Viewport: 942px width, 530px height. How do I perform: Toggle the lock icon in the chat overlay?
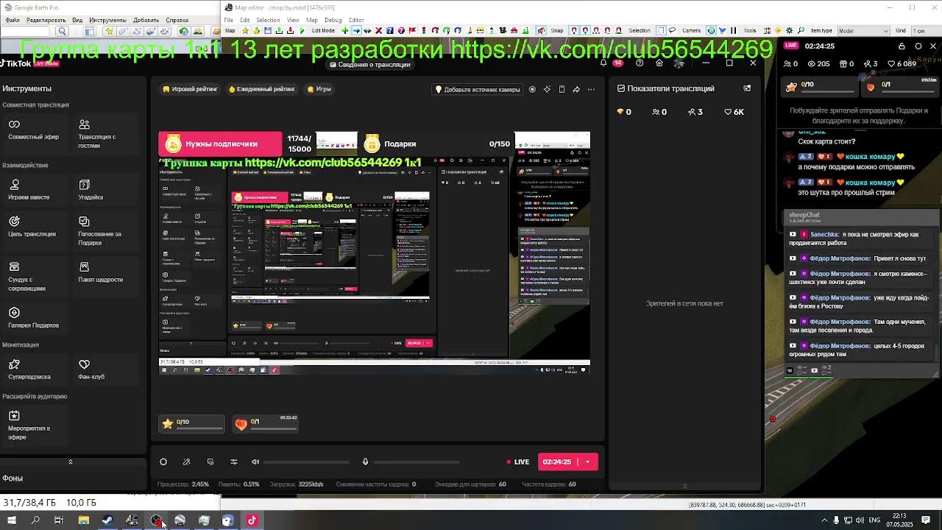902,46
